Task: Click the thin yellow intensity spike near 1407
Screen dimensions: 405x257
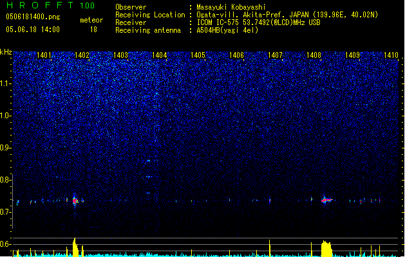Action: (x=270, y=248)
